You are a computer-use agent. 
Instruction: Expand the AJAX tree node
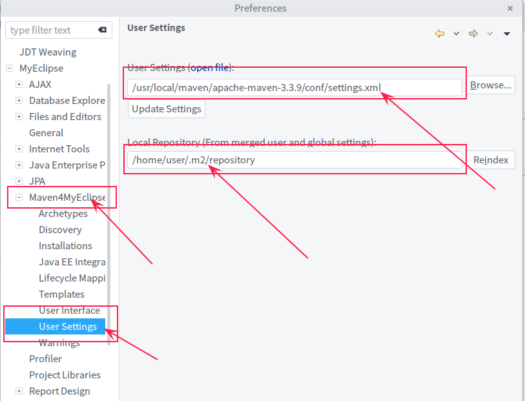(19, 85)
